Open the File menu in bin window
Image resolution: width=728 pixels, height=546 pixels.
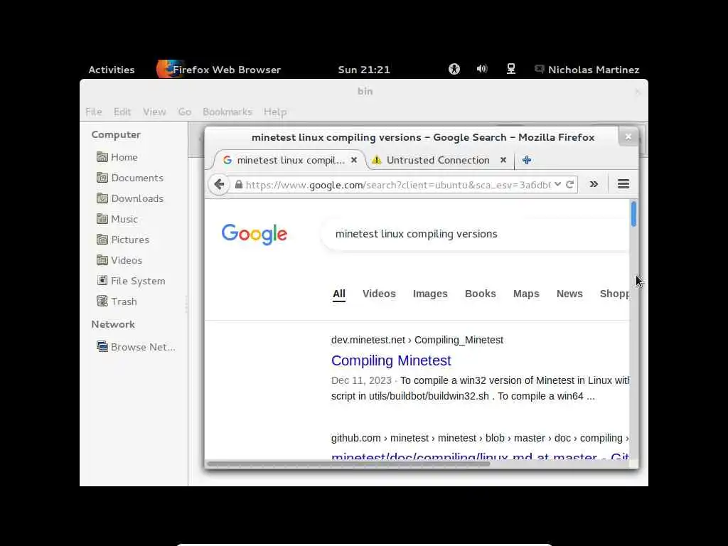coord(93,112)
